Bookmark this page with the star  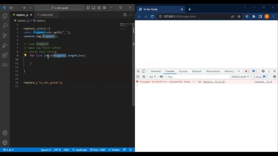239,16
